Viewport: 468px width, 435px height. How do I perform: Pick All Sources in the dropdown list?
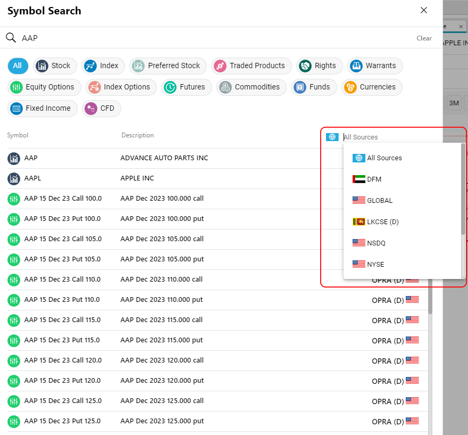pos(384,158)
